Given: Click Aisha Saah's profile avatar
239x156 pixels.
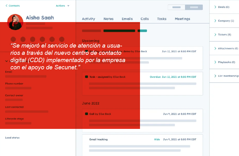Looking at the screenshot, I should pyautogui.click(x=15, y=22).
